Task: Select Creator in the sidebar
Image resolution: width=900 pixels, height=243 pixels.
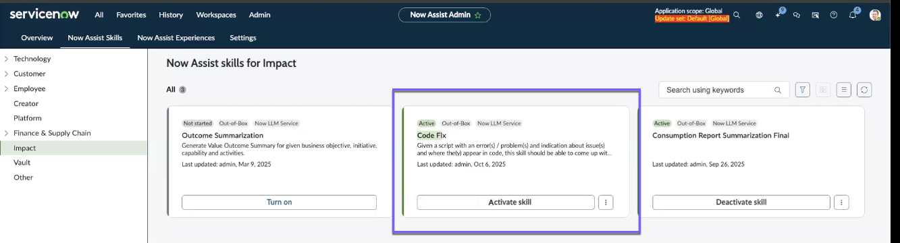Action: 26,103
